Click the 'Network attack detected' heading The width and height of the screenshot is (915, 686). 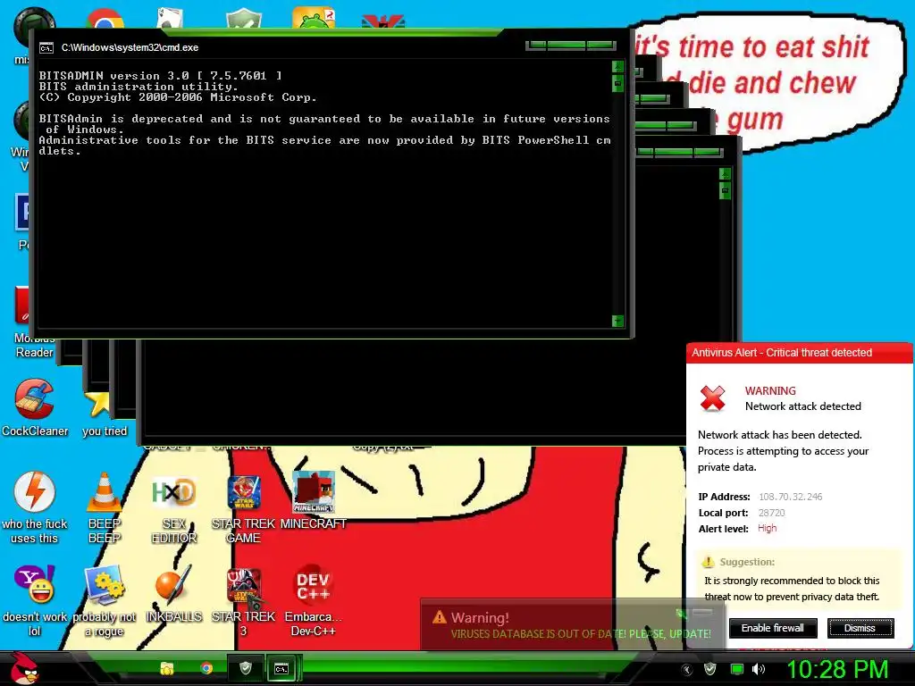[803, 406]
